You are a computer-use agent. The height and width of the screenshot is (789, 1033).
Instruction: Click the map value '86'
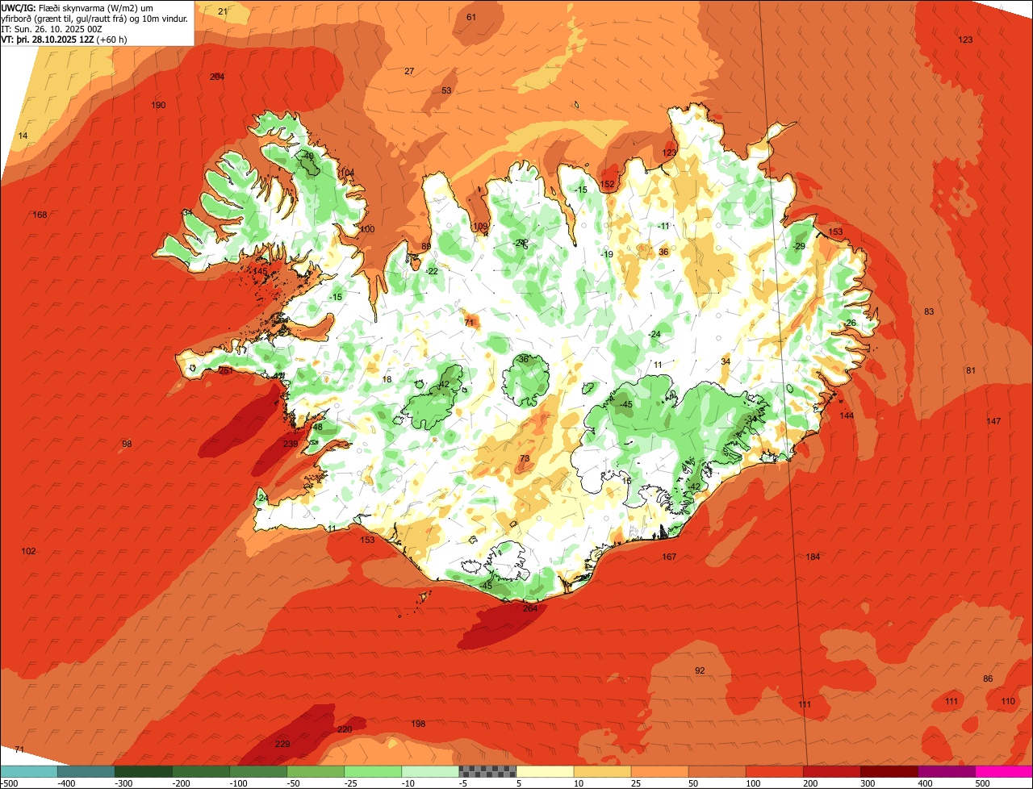988,678
